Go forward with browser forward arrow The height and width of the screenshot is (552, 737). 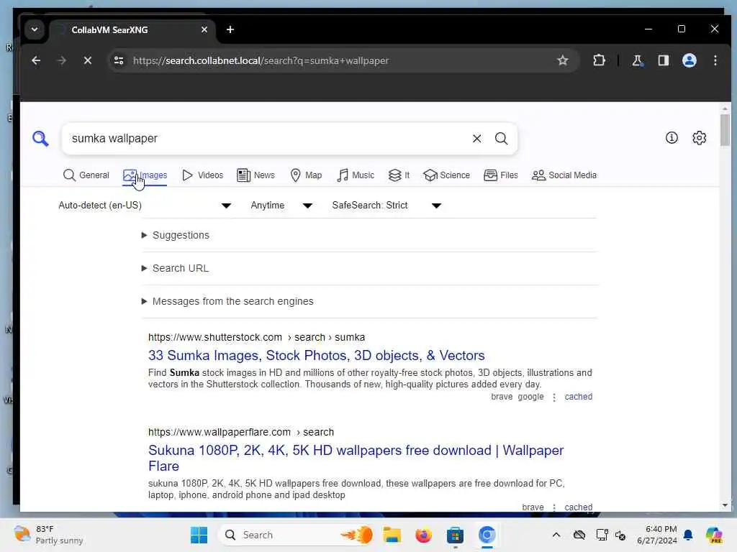pyautogui.click(x=62, y=60)
